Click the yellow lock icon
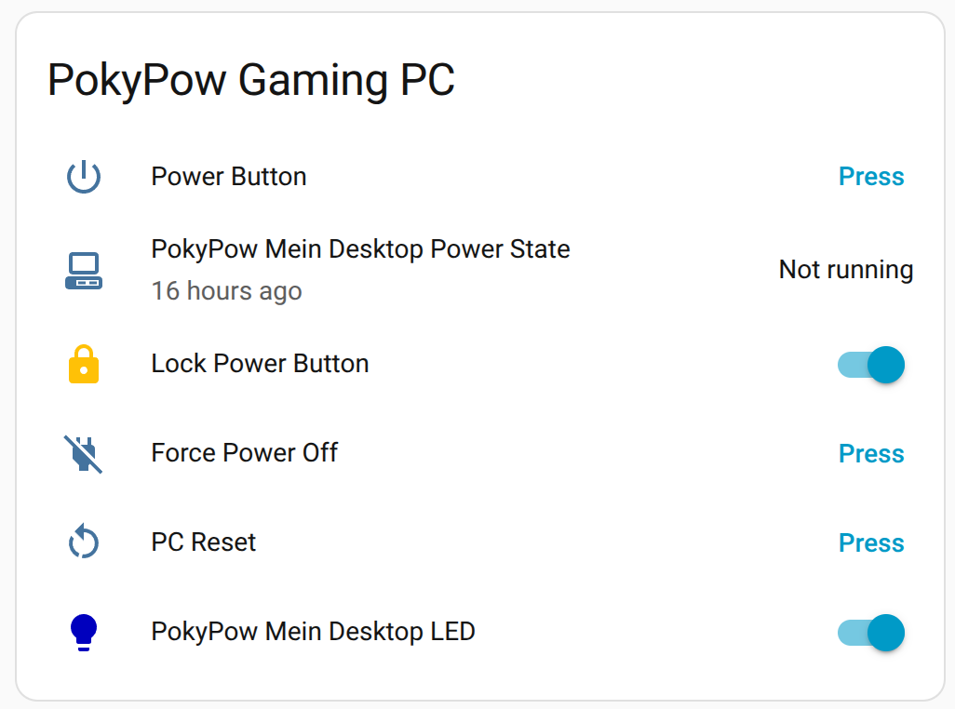Viewport: 955px width, 709px height. tap(82, 364)
